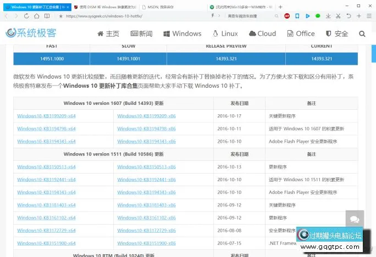Click the plus icon beside browser menu
376x257 pixels.
click(359, 16)
